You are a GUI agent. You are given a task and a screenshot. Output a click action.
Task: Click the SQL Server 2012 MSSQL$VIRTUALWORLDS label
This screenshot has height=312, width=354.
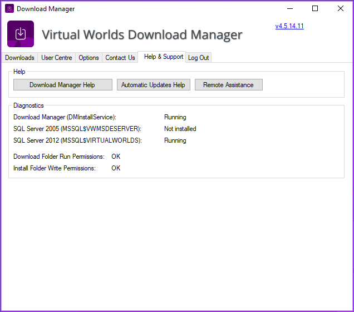(77, 140)
